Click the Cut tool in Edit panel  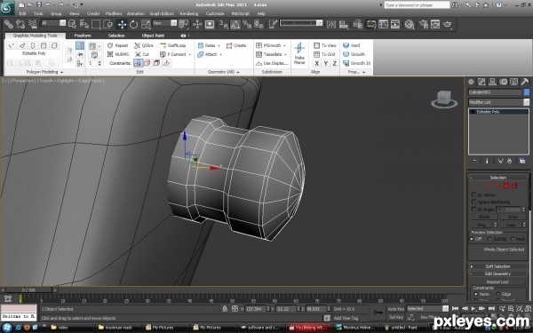[x=142, y=54]
